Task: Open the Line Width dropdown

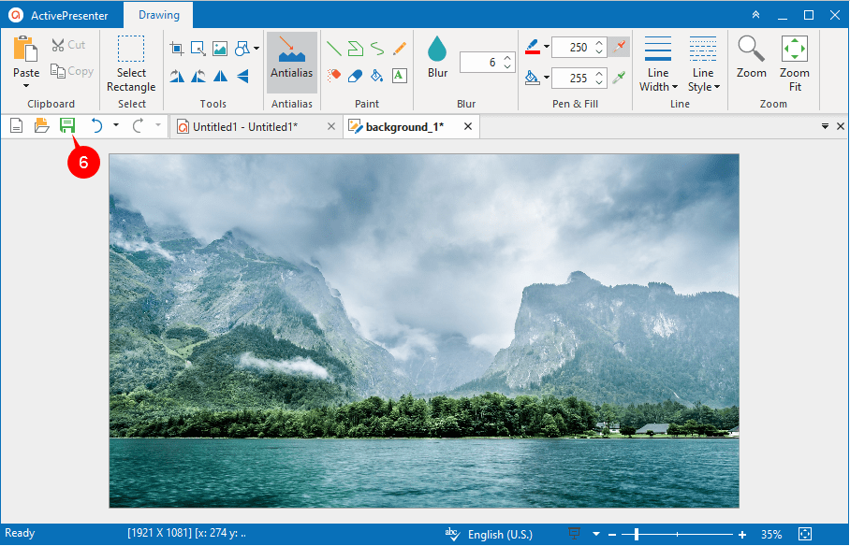Action: tap(658, 64)
